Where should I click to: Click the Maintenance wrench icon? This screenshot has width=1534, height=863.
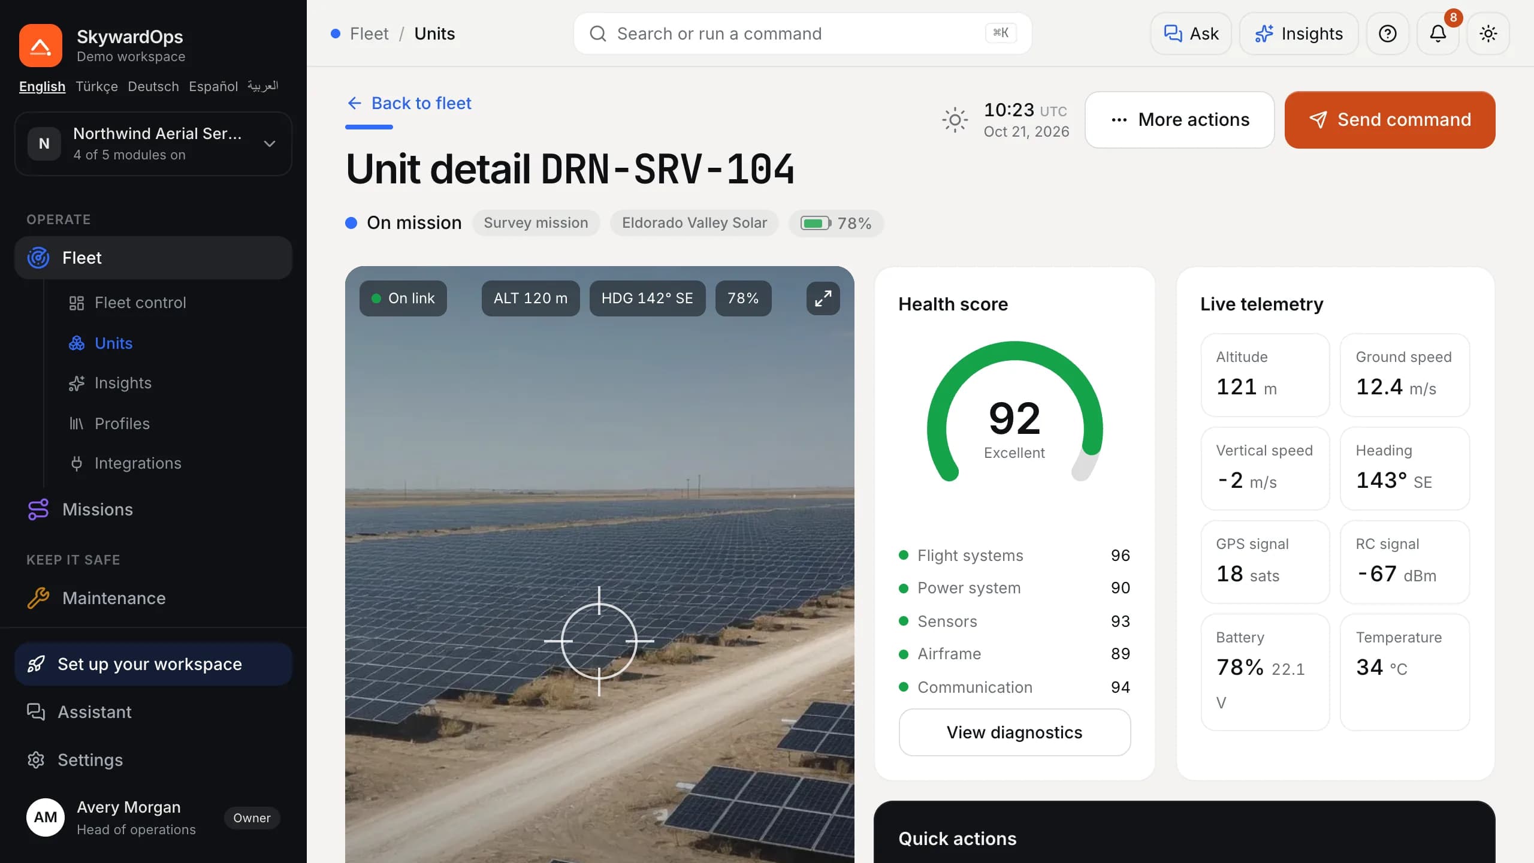click(x=38, y=598)
